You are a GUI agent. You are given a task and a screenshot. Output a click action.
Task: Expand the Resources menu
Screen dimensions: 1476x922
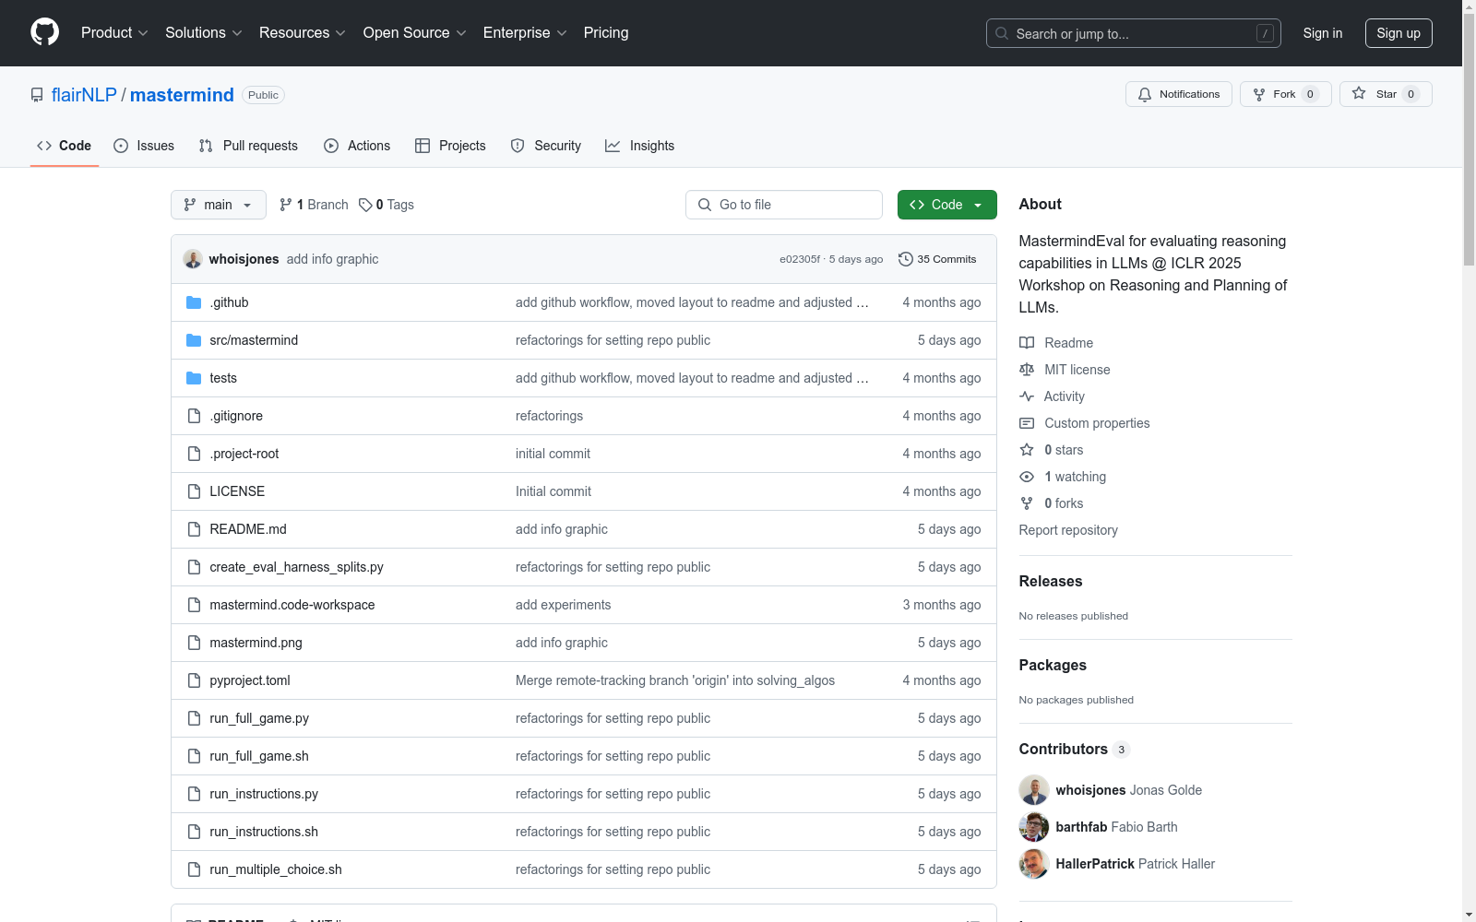click(303, 33)
